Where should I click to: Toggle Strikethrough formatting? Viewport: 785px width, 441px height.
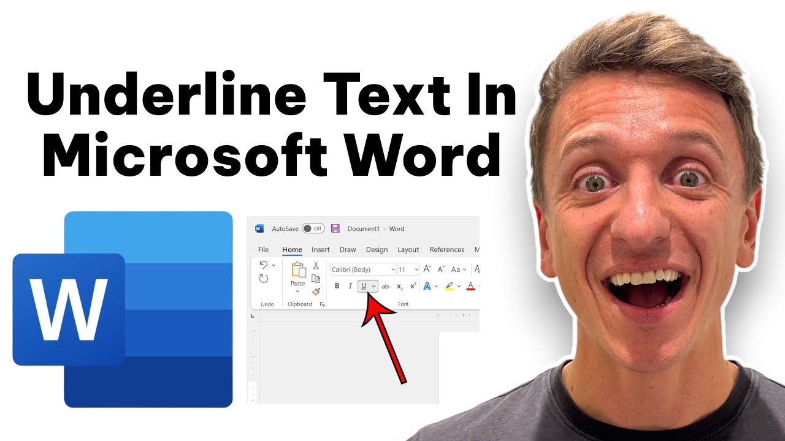[x=386, y=286]
